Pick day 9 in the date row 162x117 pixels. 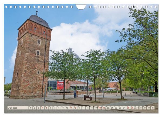tap(63, 108)
